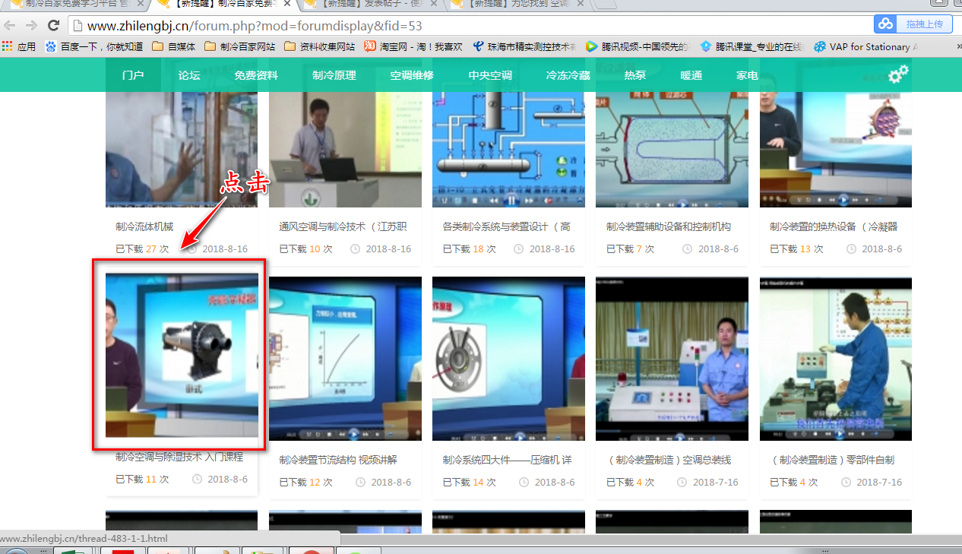Click the 各类制冷系统与装置设计 title link
Image resolution: width=962 pixels, height=554 pixels.
pyautogui.click(x=507, y=226)
